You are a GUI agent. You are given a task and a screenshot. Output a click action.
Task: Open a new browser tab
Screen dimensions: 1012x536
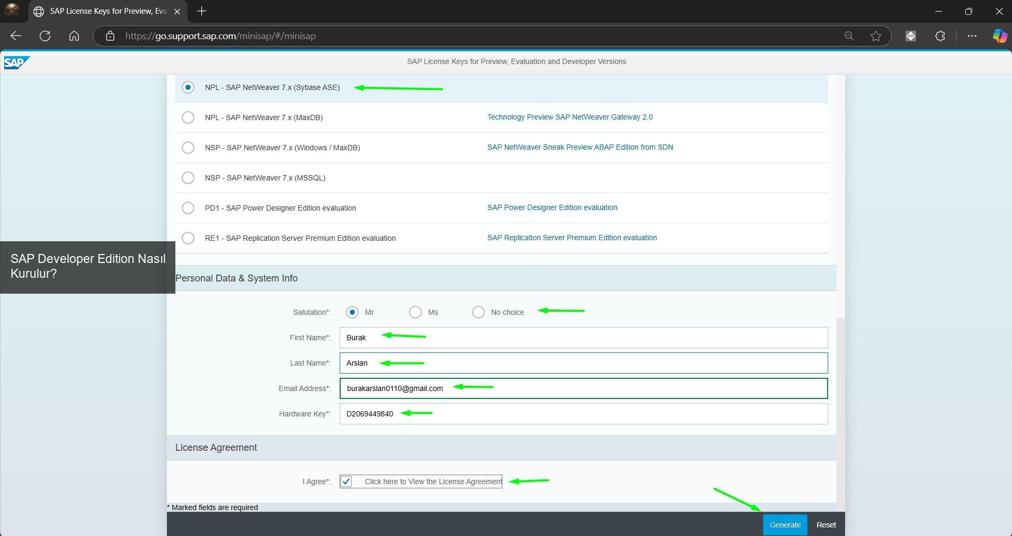202,11
